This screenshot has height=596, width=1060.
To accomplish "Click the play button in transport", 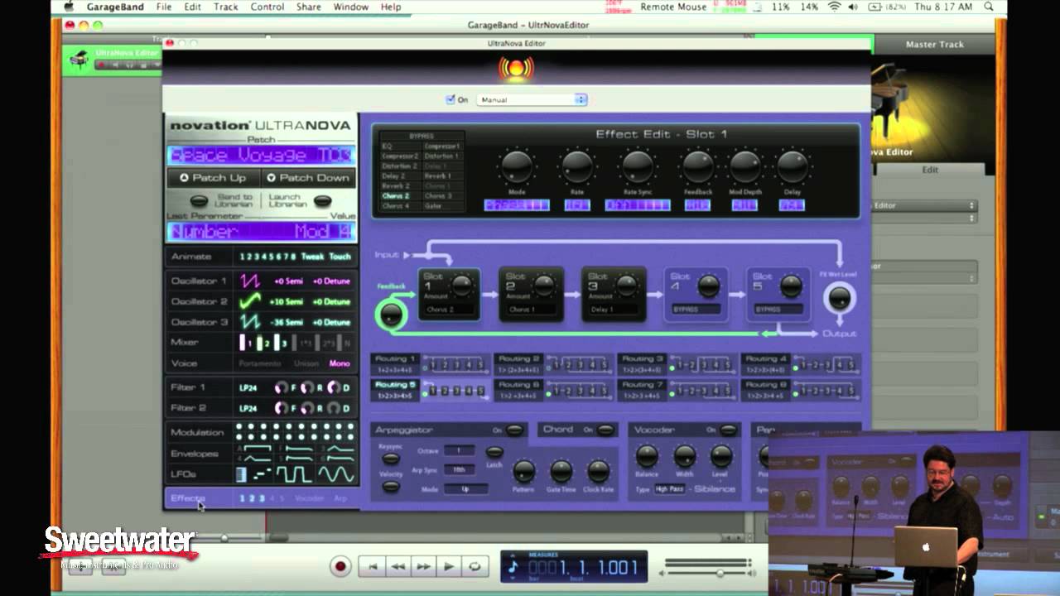I will coord(449,566).
